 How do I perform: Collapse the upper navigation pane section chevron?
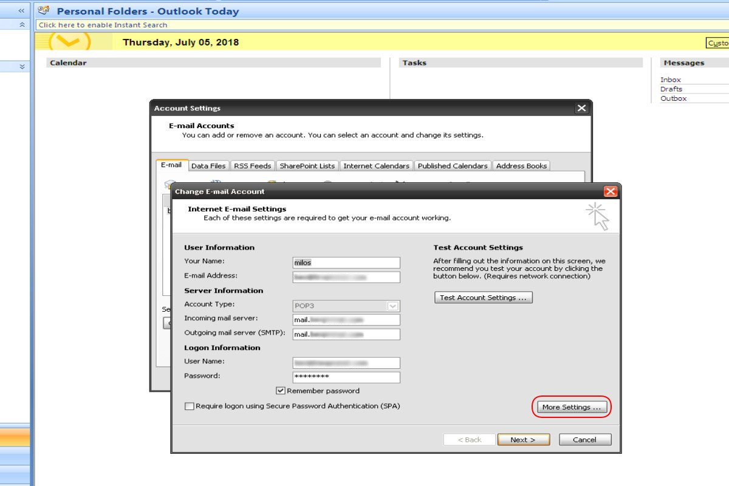pos(22,24)
